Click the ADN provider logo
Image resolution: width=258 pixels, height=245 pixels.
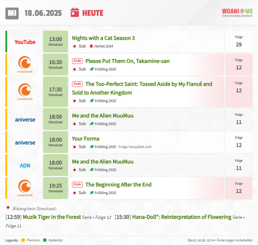25,166
